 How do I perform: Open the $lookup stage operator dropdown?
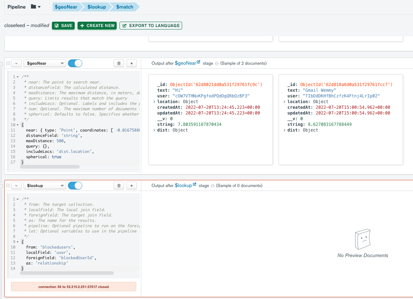(45, 186)
